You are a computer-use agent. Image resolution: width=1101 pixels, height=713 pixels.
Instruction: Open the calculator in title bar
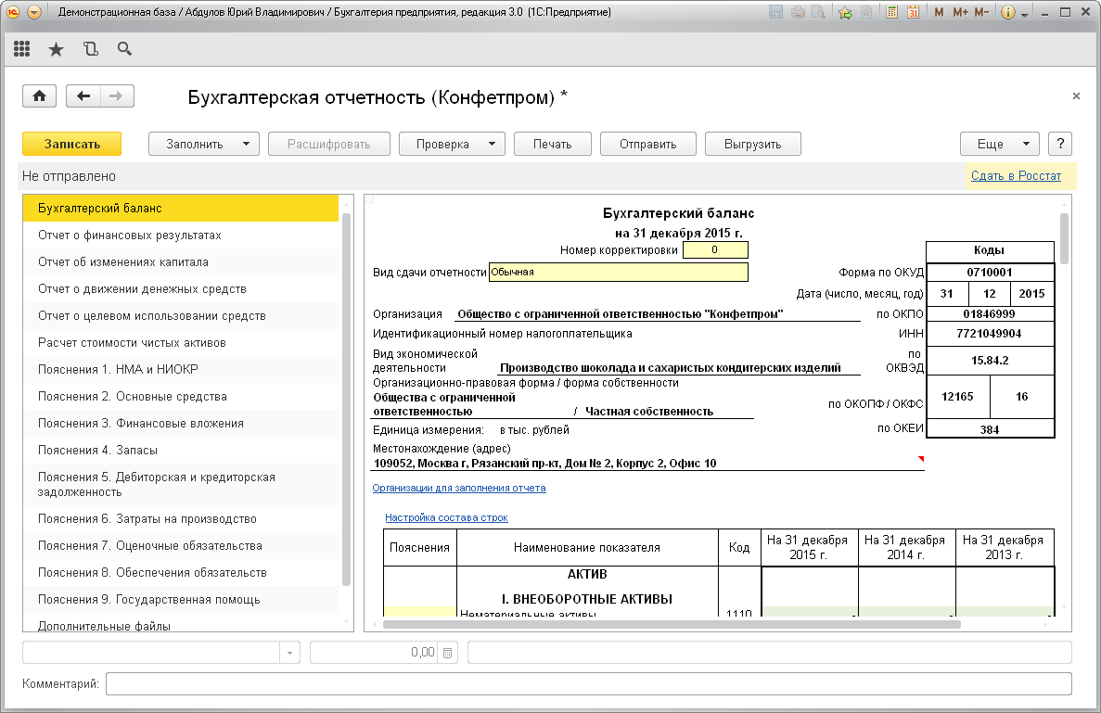[891, 13]
